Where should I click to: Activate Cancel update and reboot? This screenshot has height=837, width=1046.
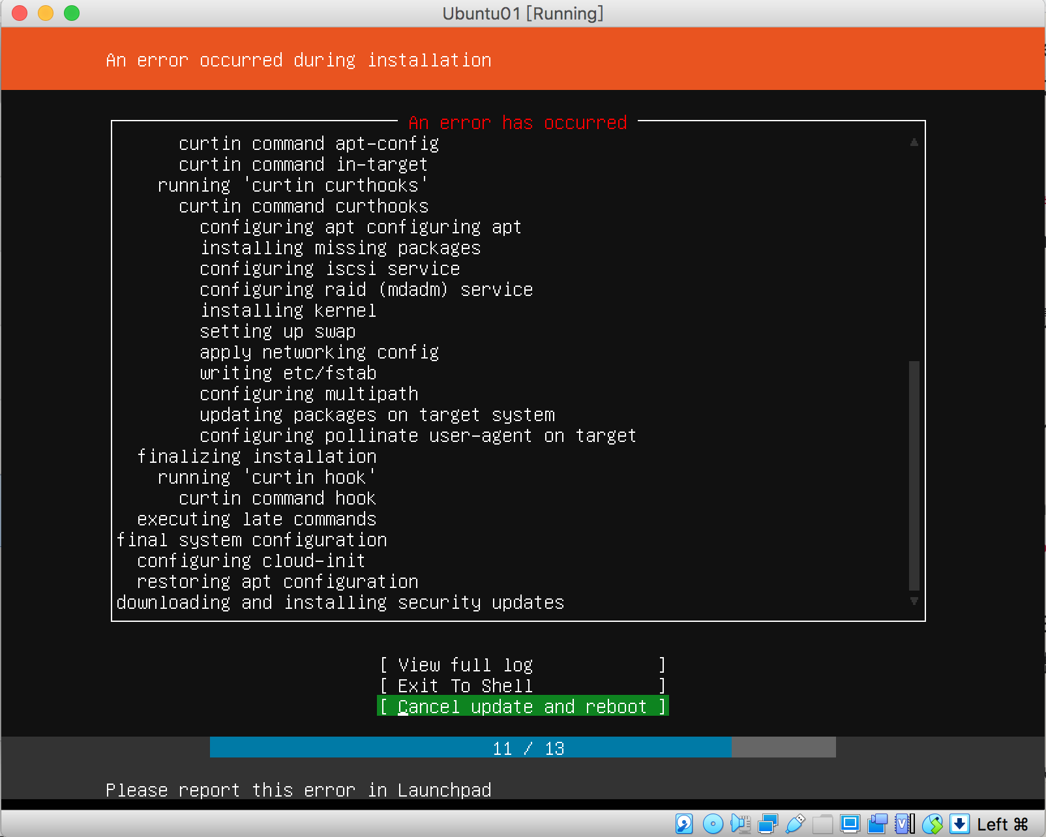(x=522, y=707)
